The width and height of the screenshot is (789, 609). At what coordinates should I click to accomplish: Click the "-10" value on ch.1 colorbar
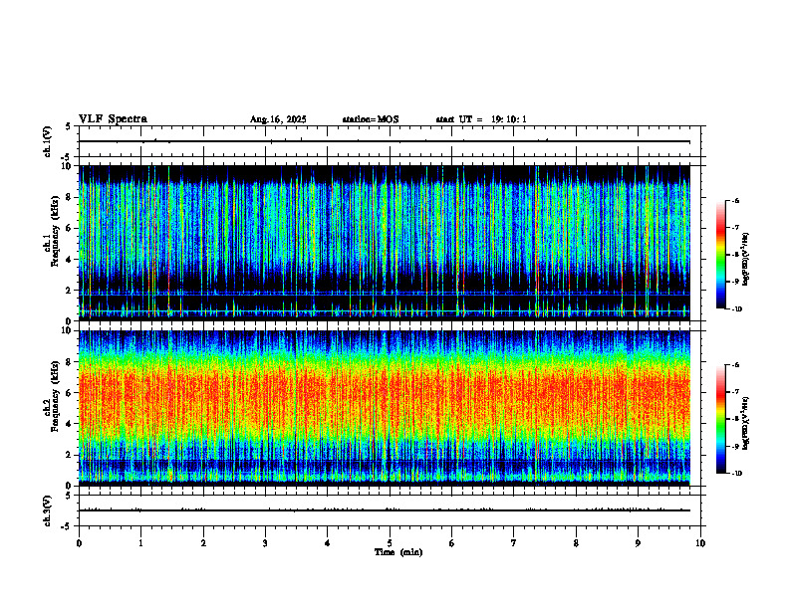pos(736,309)
